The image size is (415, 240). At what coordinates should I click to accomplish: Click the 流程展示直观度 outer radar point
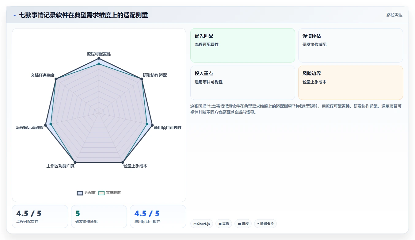click(x=45, y=125)
